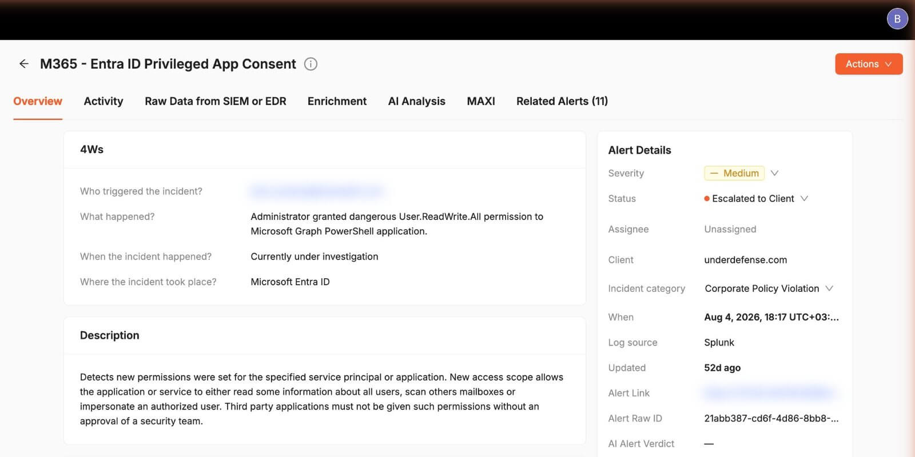Open the Actions dropdown button

point(869,64)
